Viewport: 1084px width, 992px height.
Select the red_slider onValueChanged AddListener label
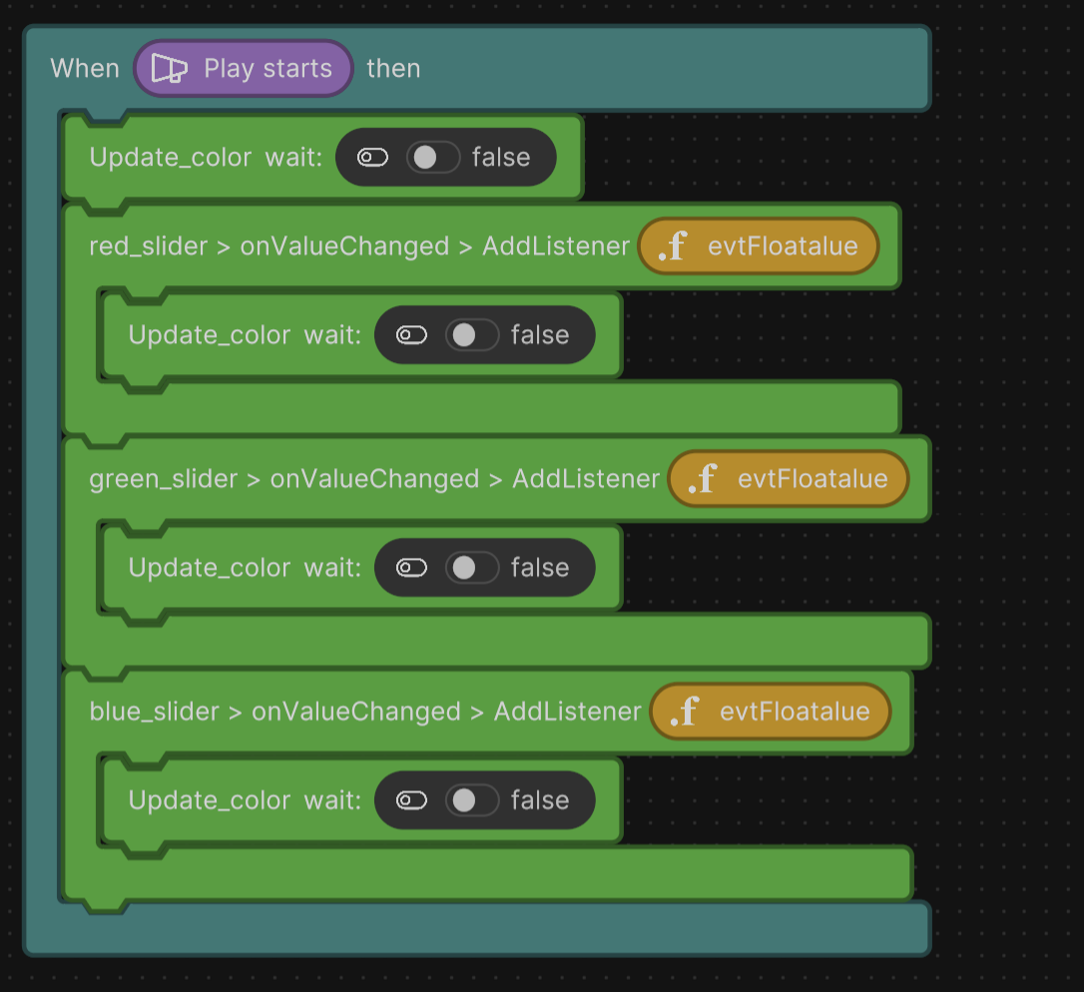pyautogui.click(x=359, y=246)
